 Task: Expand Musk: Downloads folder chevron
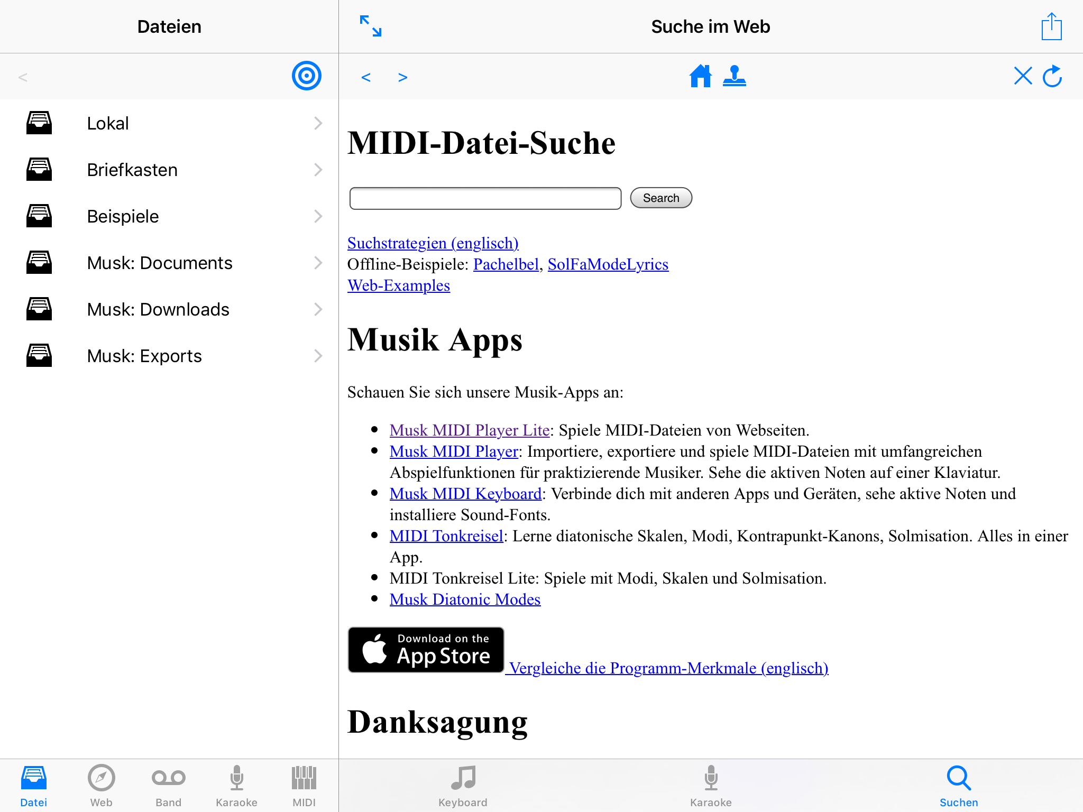(318, 309)
